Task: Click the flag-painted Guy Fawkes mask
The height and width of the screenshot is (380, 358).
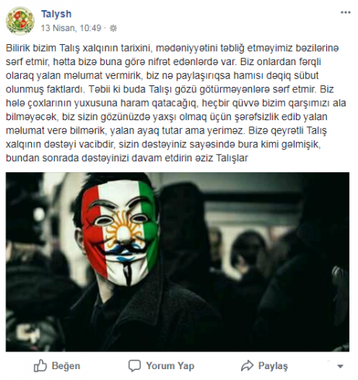Action: (120, 233)
